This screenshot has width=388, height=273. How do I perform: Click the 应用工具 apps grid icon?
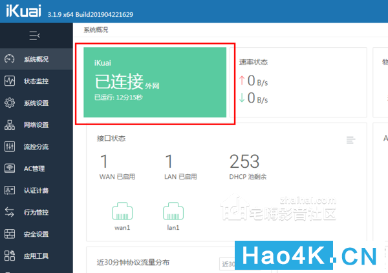click(10, 256)
